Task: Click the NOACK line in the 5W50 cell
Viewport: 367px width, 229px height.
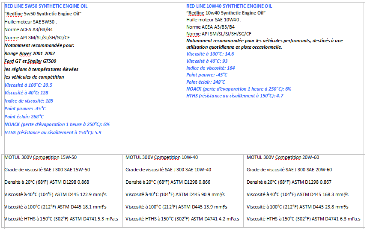Action: 57,124
